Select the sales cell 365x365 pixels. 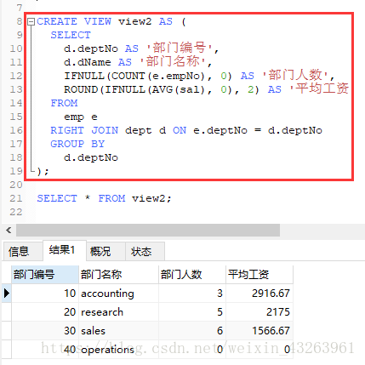click(118, 331)
